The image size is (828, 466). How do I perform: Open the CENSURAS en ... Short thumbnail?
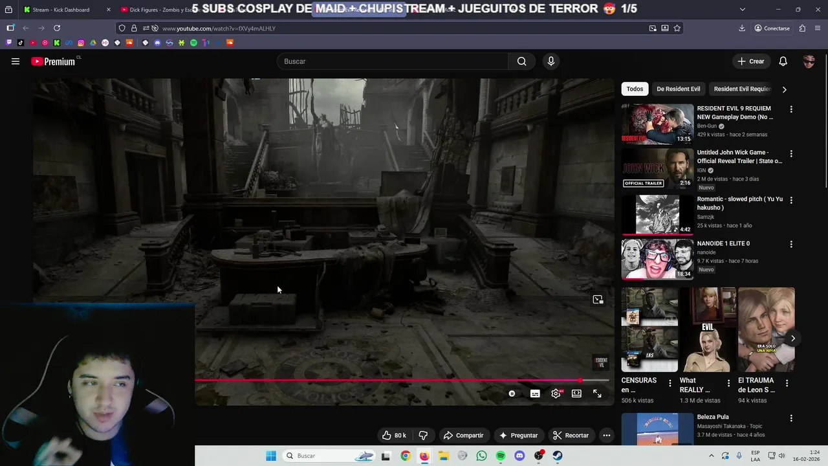[649, 329]
